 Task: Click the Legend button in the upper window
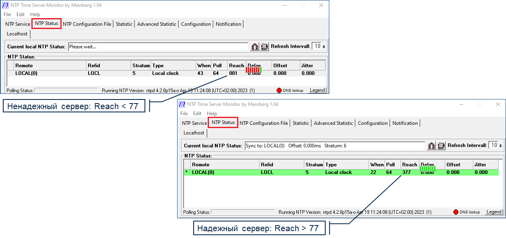[317, 90]
